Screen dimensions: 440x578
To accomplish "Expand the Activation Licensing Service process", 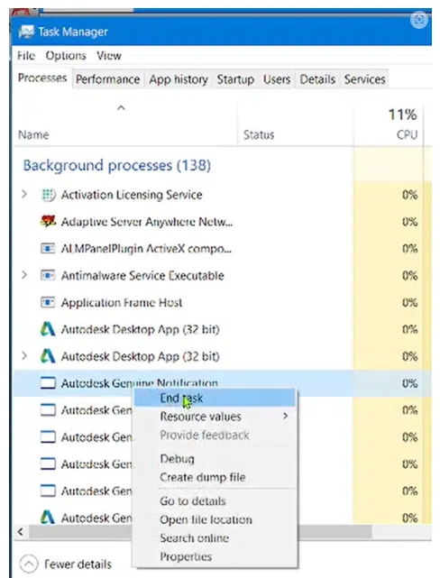I will pos(24,194).
